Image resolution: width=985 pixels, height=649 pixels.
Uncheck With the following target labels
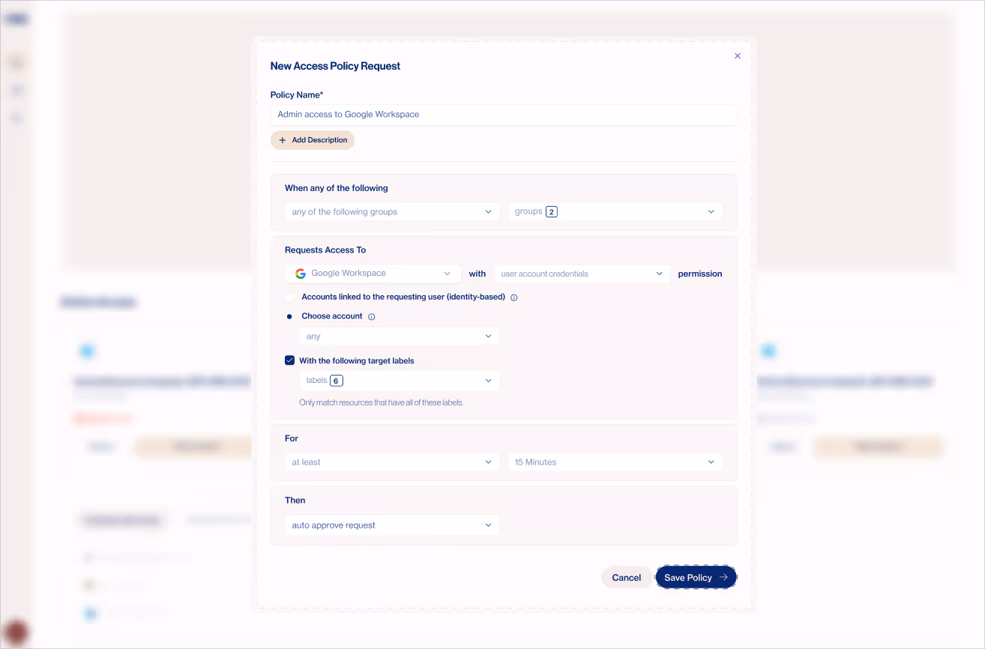289,360
